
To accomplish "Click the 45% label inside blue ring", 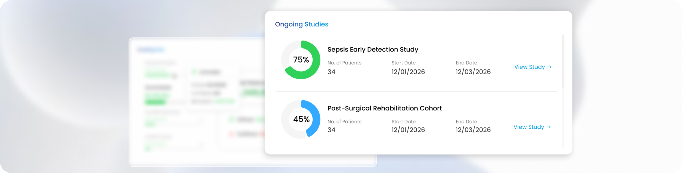I will tap(301, 119).
